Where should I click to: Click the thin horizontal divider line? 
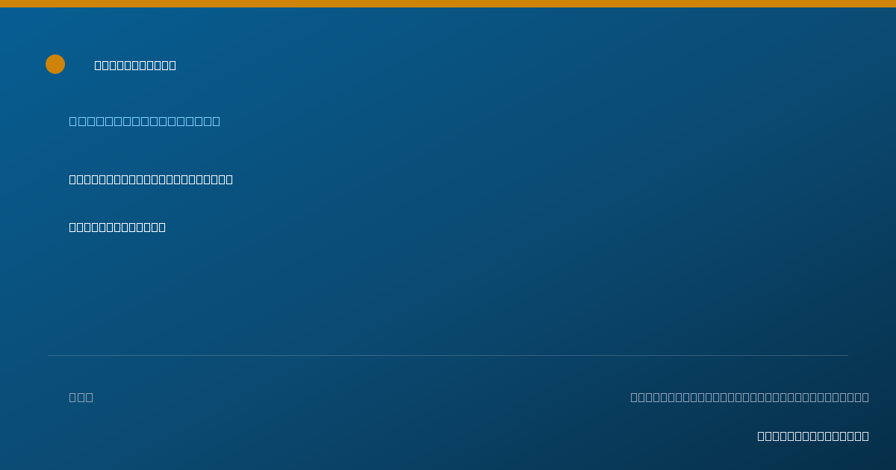pyautogui.click(x=448, y=355)
